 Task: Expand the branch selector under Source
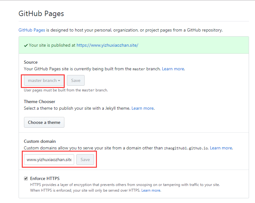point(43,80)
